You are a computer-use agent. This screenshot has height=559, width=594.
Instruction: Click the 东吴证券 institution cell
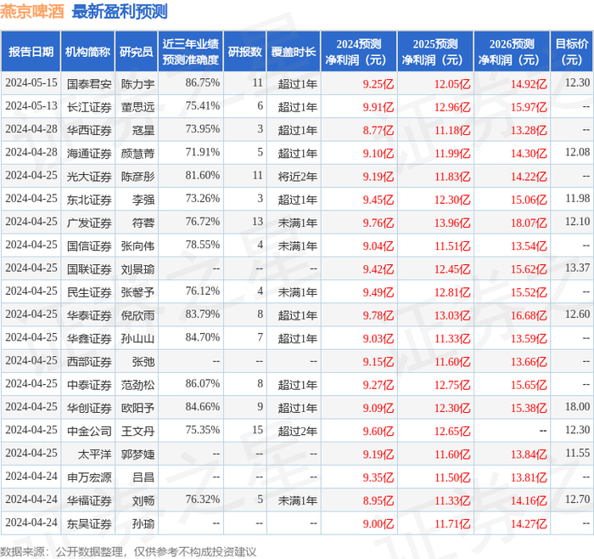pyautogui.click(x=89, y=523)
